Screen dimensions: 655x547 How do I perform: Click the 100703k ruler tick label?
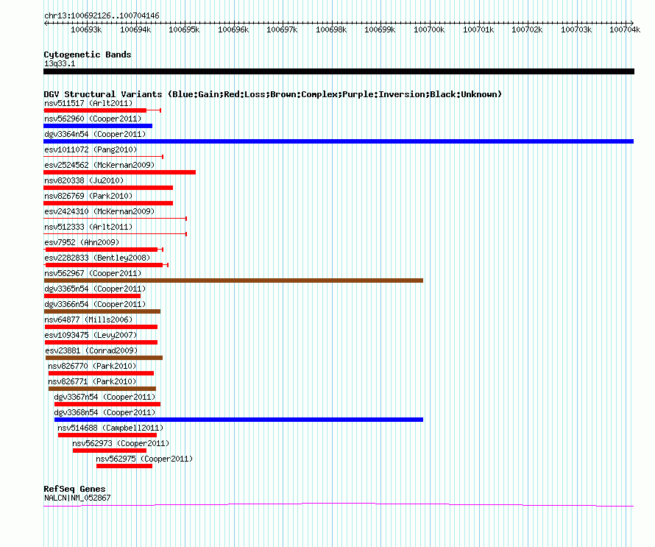pyautogui.click(x=576, y=29)
